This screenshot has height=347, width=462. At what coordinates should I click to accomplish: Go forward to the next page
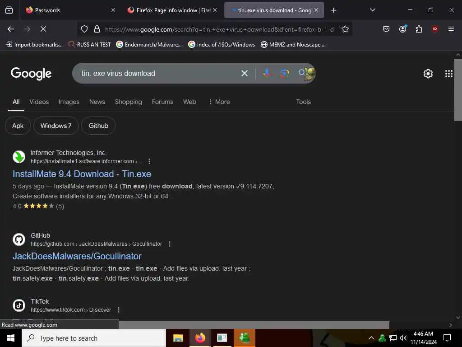[x=27, y=29]
